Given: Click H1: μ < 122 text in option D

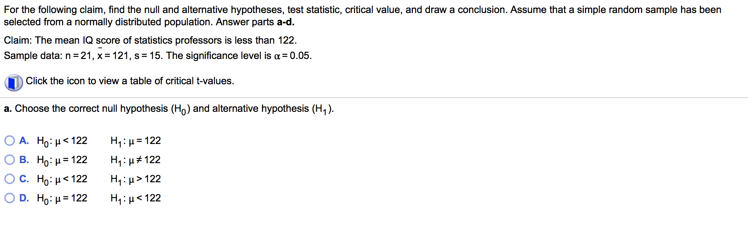Looking at the screenshot, I should tap(136, 198).
